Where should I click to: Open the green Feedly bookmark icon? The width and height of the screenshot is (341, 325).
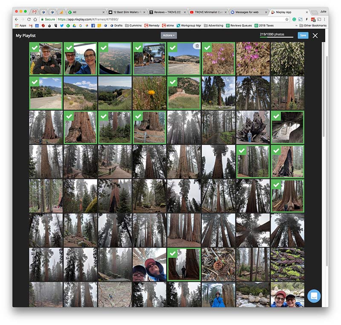tap(68, 26)
